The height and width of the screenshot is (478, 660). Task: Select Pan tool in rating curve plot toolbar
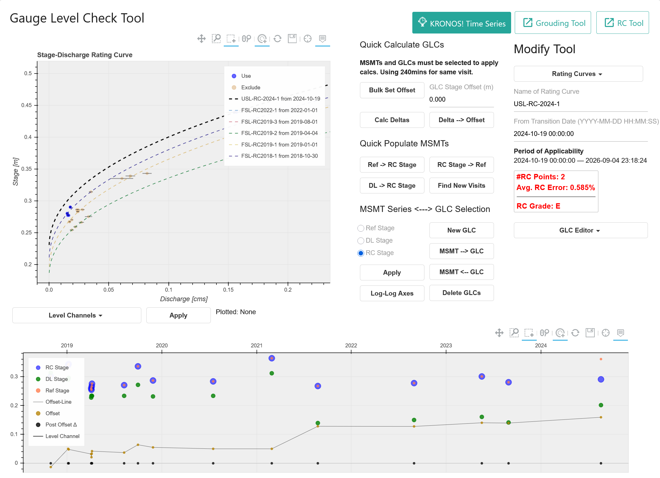coord(201,39)
